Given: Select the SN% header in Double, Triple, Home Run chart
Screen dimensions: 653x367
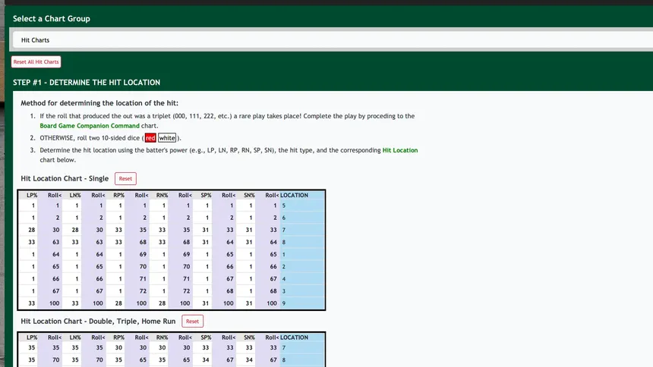Looking at the screenshot, I should [x=249, y=337].
